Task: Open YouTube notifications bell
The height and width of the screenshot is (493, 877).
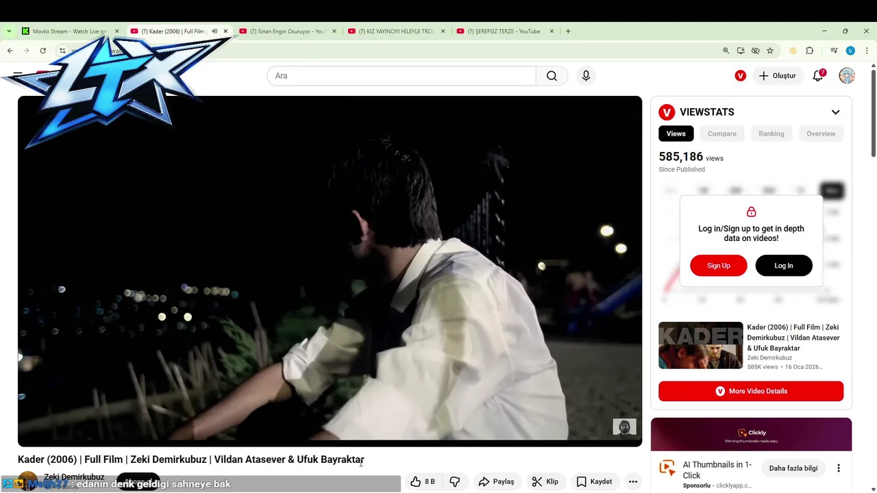Action: [818, 76]
